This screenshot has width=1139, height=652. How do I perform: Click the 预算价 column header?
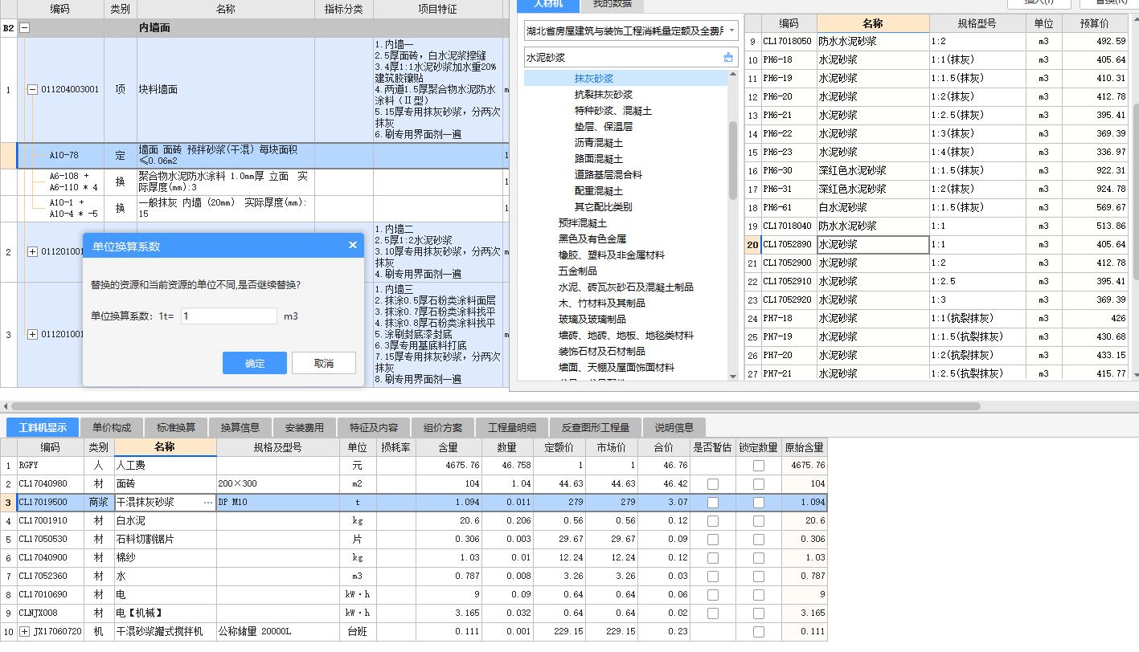(x=1095, y=24)
